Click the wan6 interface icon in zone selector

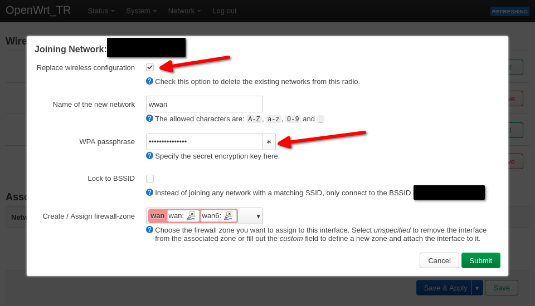[228, 216]
